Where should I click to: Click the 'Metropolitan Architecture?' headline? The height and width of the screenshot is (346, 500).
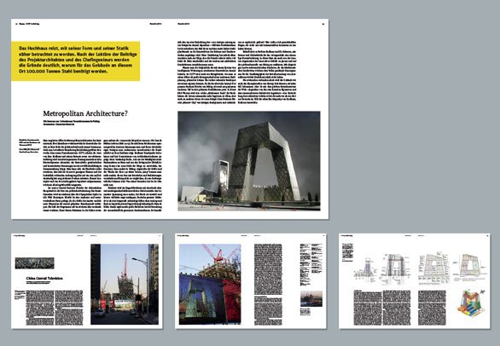[x=85, y=113]
